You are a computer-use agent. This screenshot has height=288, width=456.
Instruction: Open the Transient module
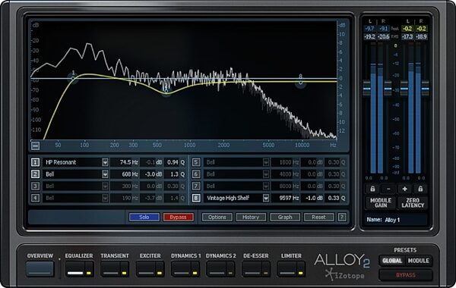point(111,269)
